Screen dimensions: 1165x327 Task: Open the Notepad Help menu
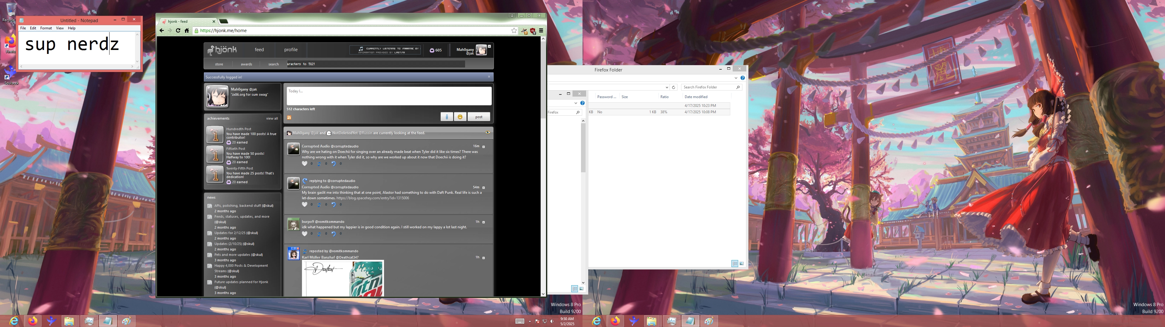(72, 28)
